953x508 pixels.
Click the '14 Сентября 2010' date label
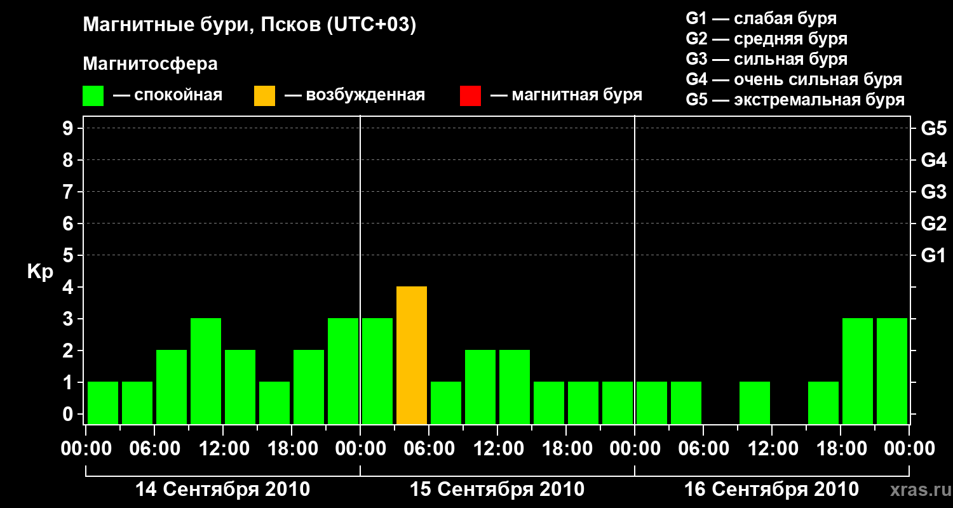point(223,490)
